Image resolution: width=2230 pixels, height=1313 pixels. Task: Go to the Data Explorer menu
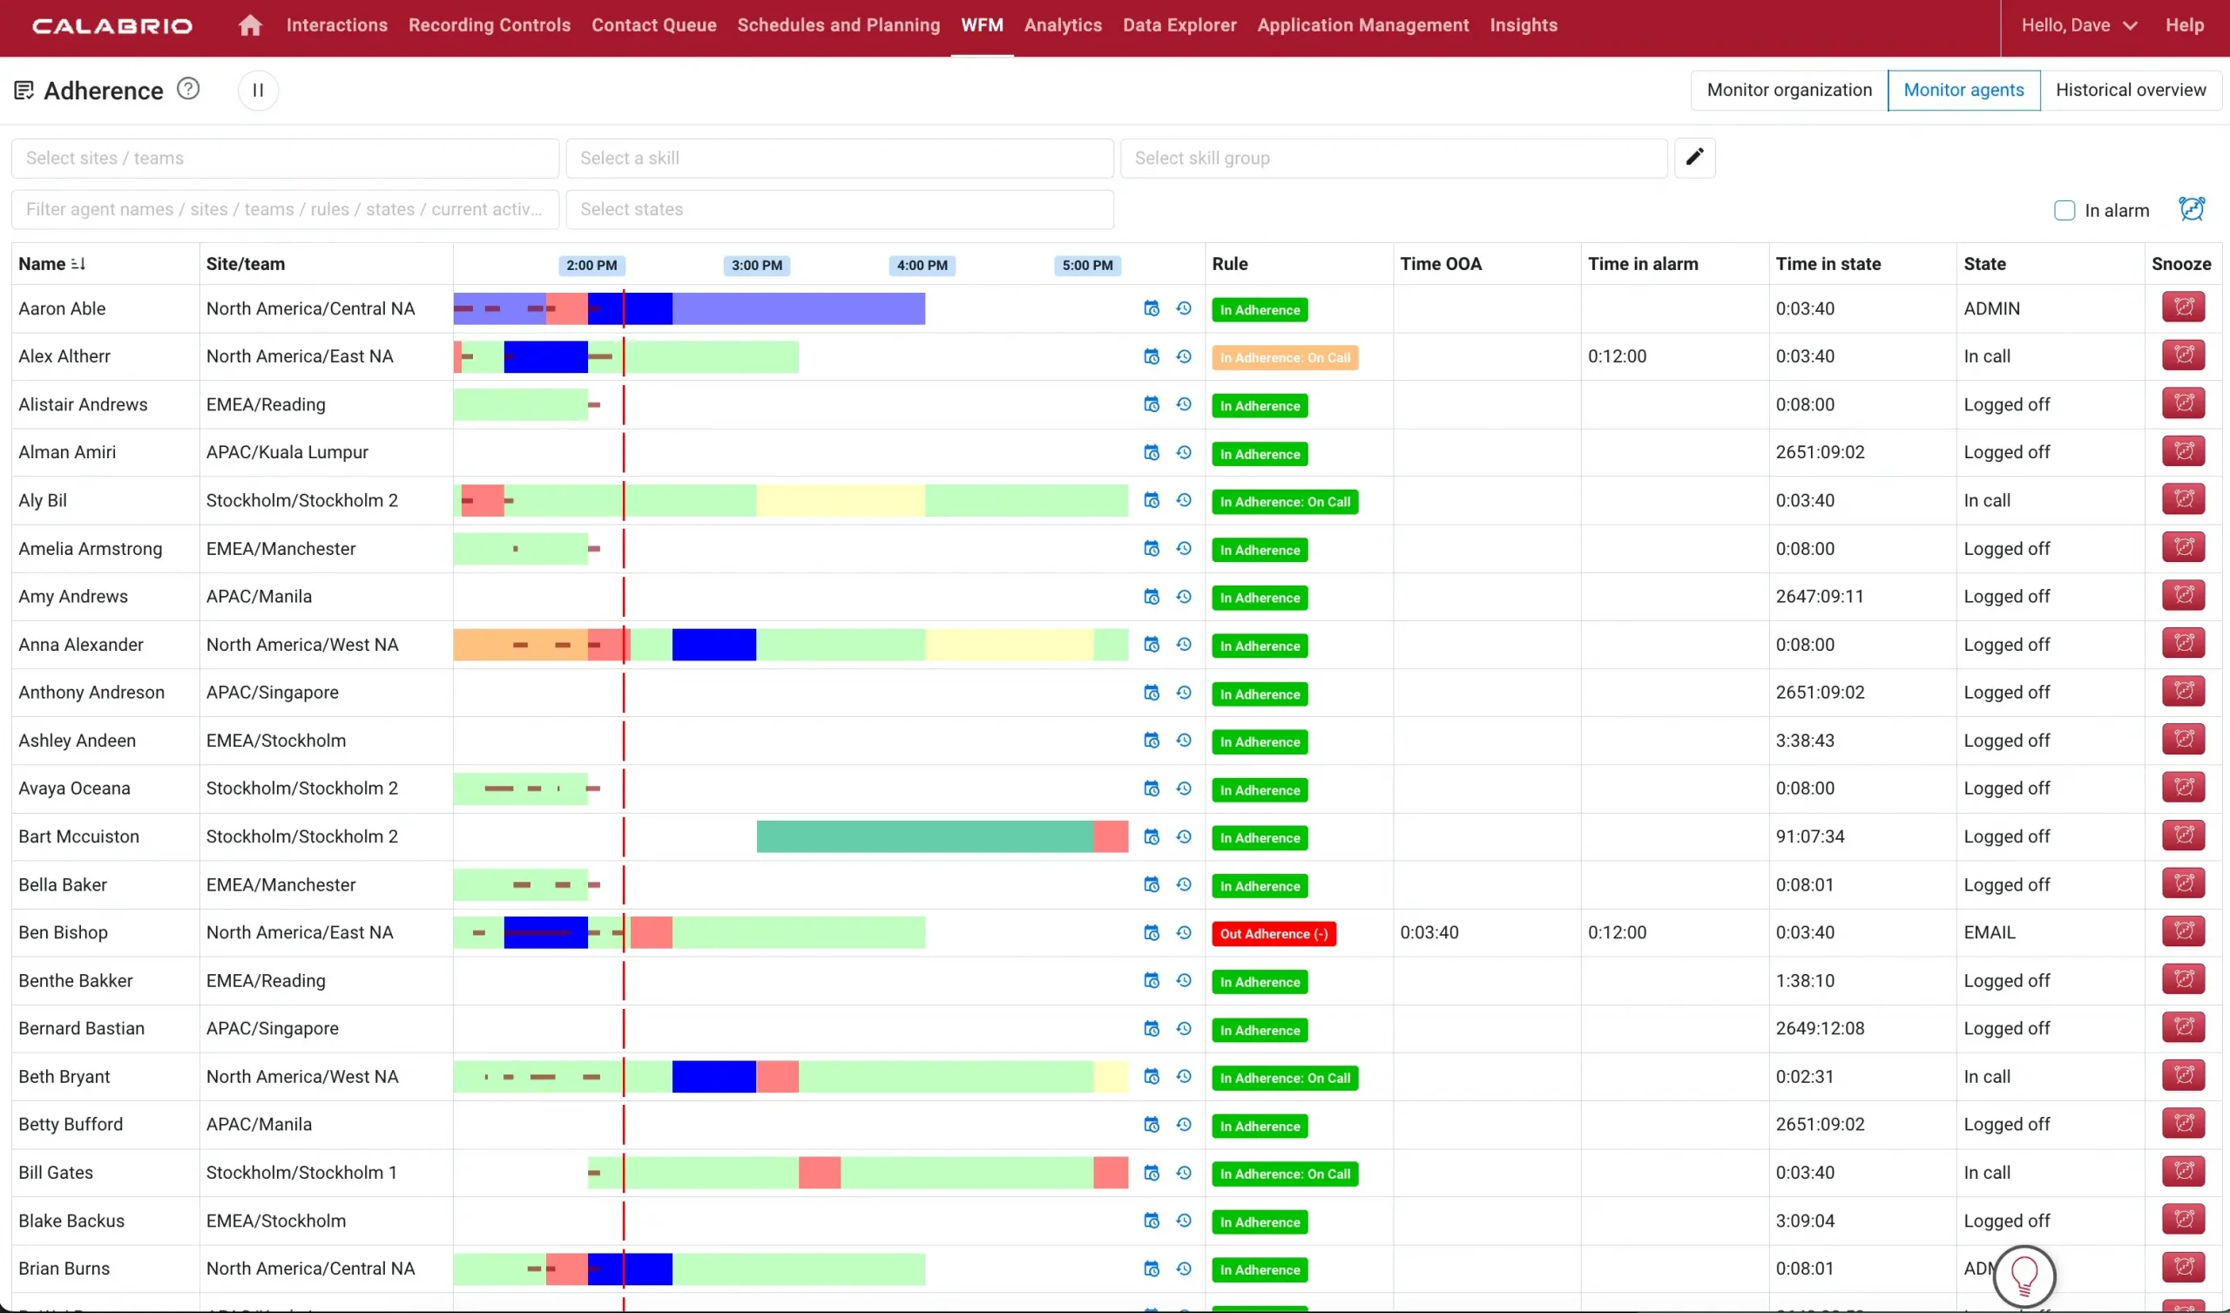pyautogui.click(x=1179, y=24)
